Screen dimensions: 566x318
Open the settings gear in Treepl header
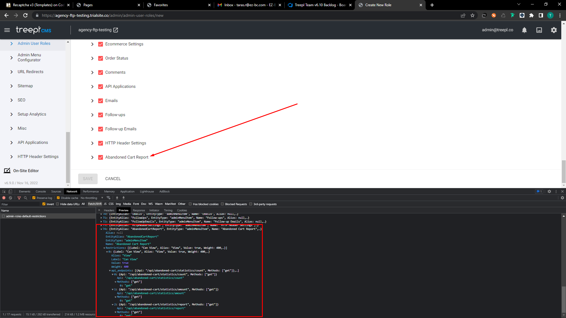(x=554, y=30)
